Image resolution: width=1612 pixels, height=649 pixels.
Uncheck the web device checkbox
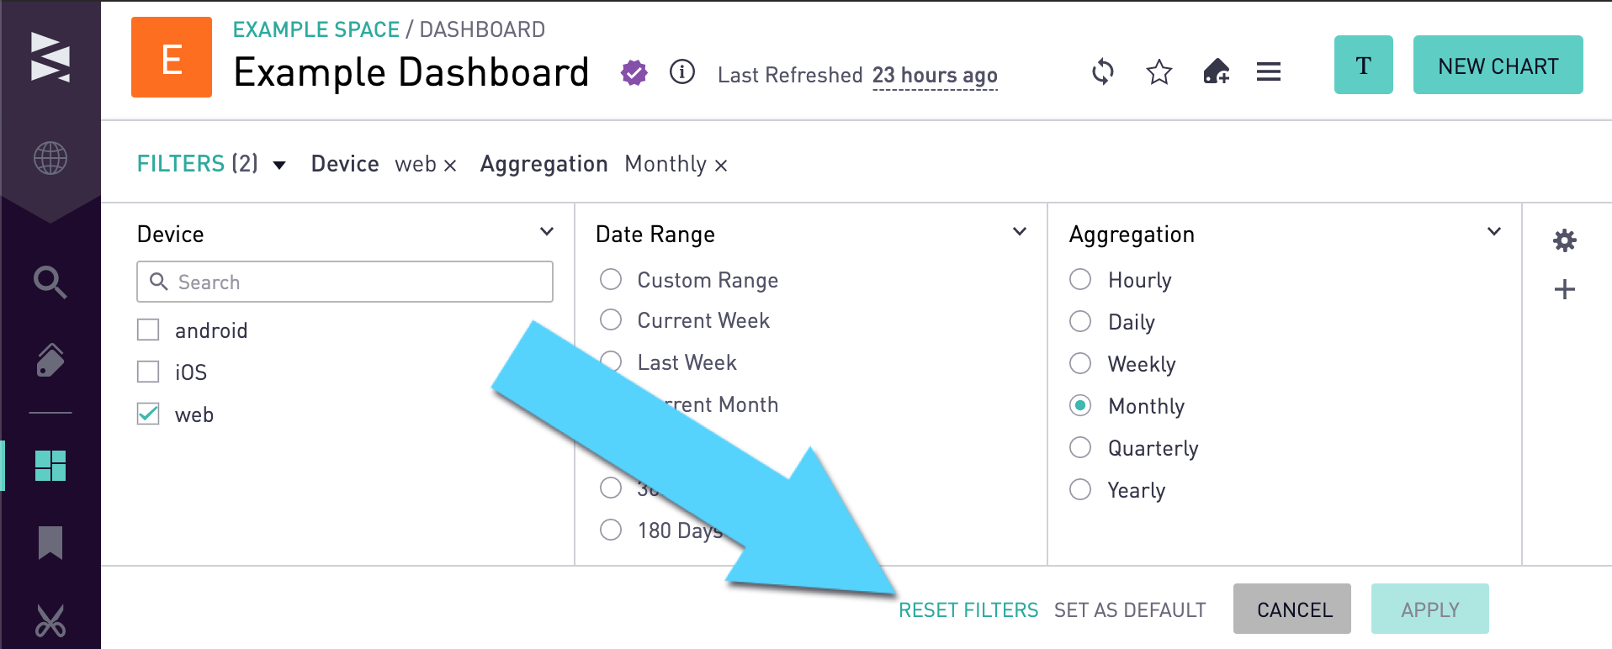tap(148, 414)
